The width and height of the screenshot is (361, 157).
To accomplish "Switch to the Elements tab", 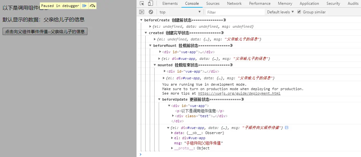I will pyautogui.click(x=170, y=4).
